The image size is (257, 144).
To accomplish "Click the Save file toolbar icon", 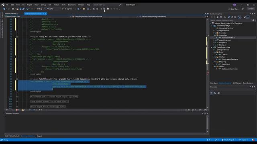I will coord(20,9).
